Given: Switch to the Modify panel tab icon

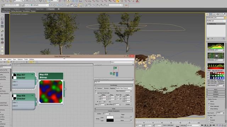Looking at the screenshot, I should pyautogui.click(x=211, y=14).
